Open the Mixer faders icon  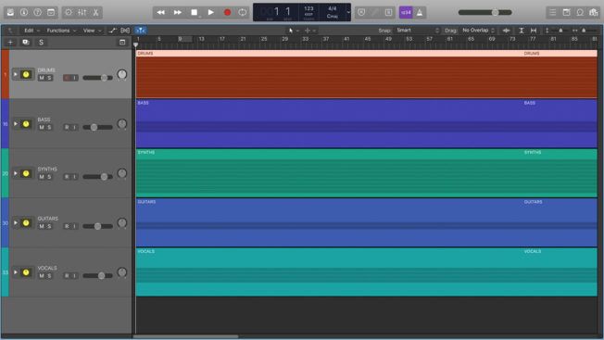(x=82, y=12)
